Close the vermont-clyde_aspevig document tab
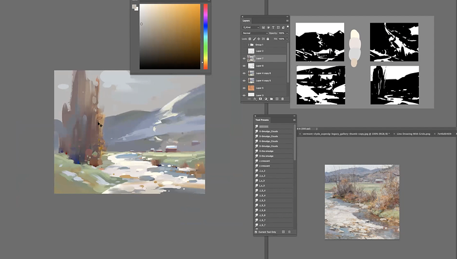Viewport: 457px width, 259px height. point(300,134)
